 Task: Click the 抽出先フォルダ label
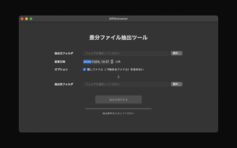pyautogui.click(x=64, y=84)
